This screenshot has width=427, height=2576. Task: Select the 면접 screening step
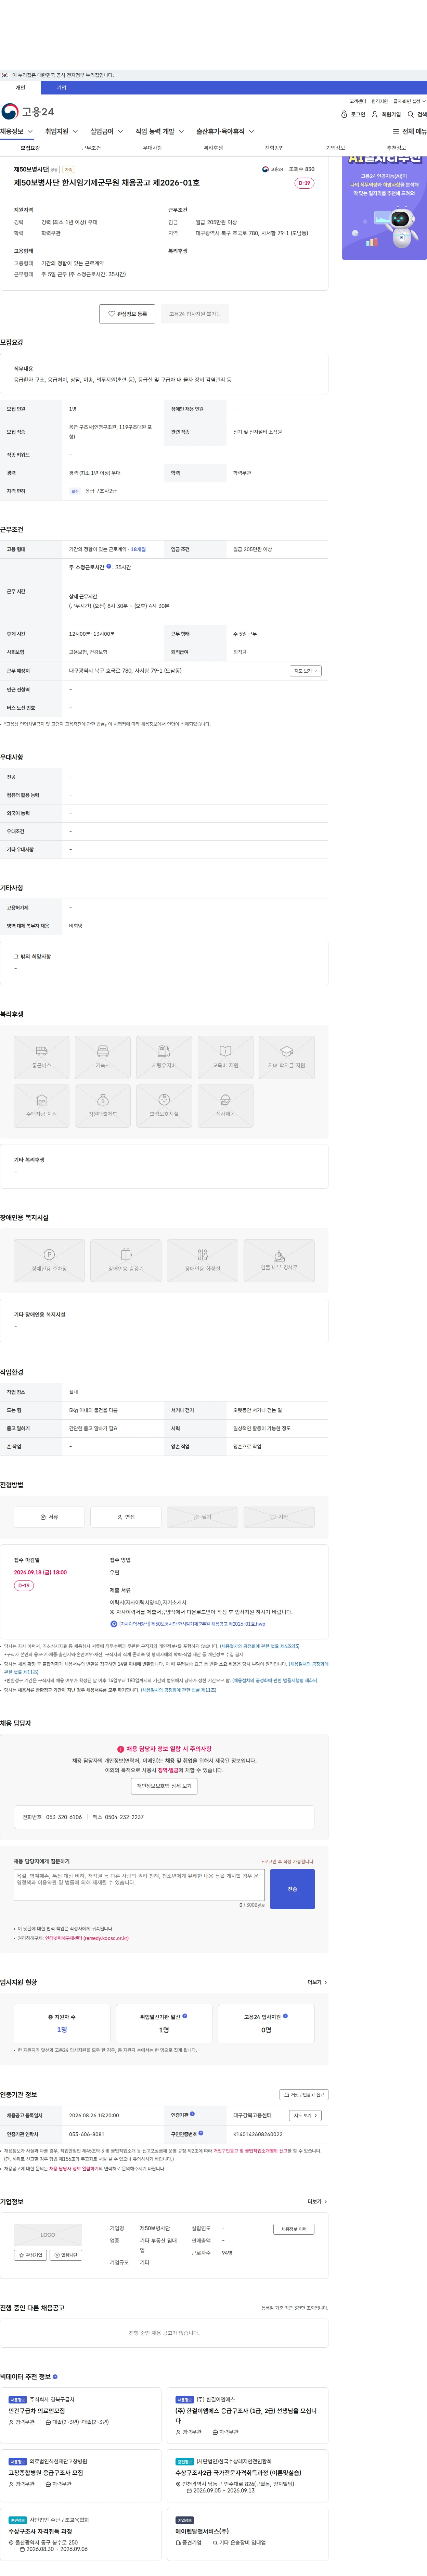(126, 1517)
